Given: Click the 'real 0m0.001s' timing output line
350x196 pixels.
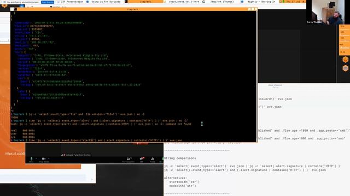Looking at the screenshot, I should 22,131.
